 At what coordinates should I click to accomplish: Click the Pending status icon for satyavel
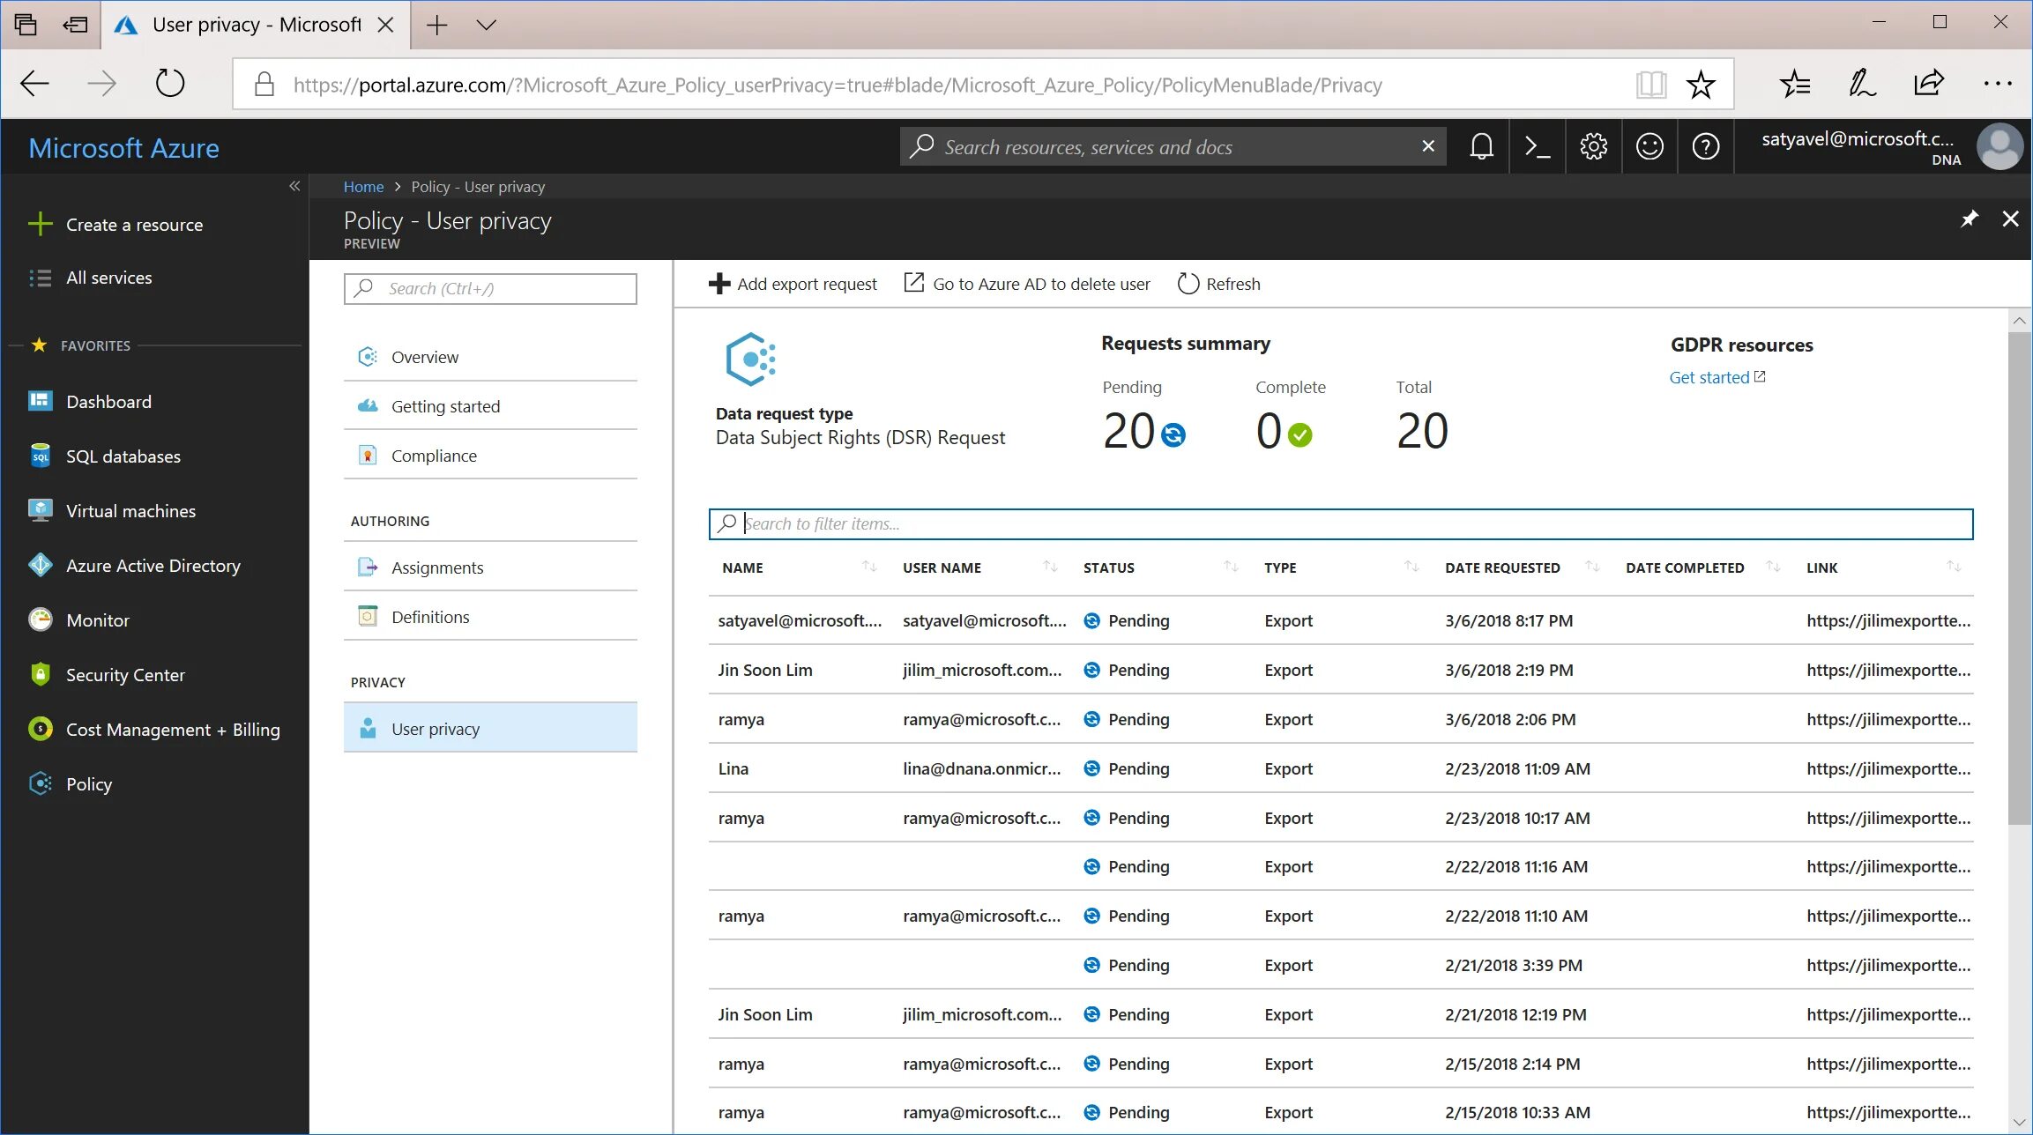point(1093,619)
